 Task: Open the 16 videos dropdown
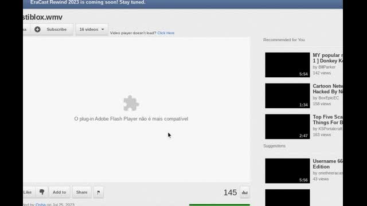tap(92, 29)
